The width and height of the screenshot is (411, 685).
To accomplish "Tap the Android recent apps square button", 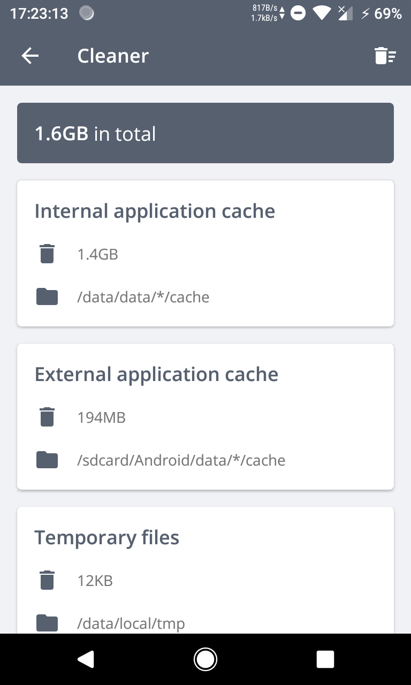I will (325, 659).
